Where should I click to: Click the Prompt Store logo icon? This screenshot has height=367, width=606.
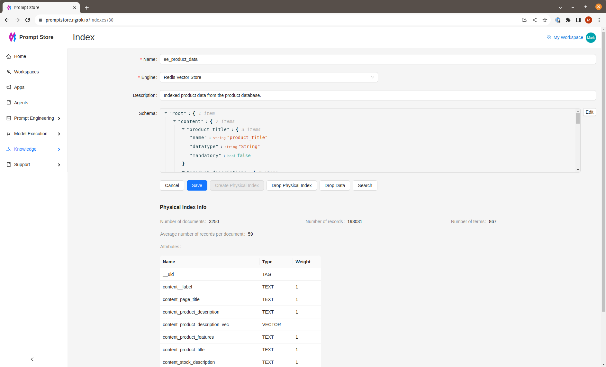12,37
